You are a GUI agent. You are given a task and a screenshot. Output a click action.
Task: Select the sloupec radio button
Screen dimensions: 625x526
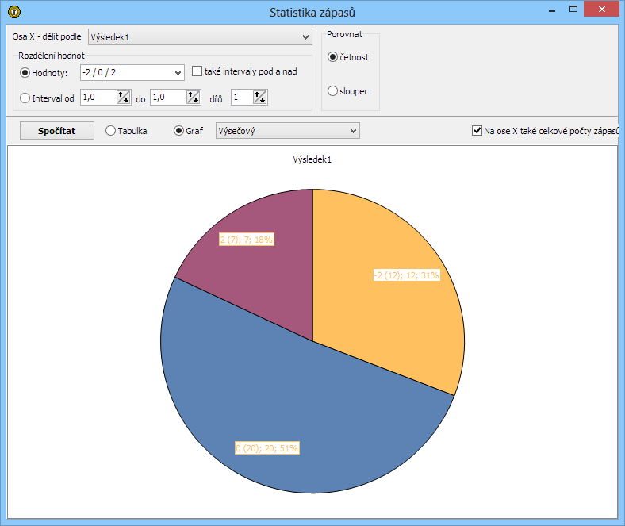coord(332,91)
